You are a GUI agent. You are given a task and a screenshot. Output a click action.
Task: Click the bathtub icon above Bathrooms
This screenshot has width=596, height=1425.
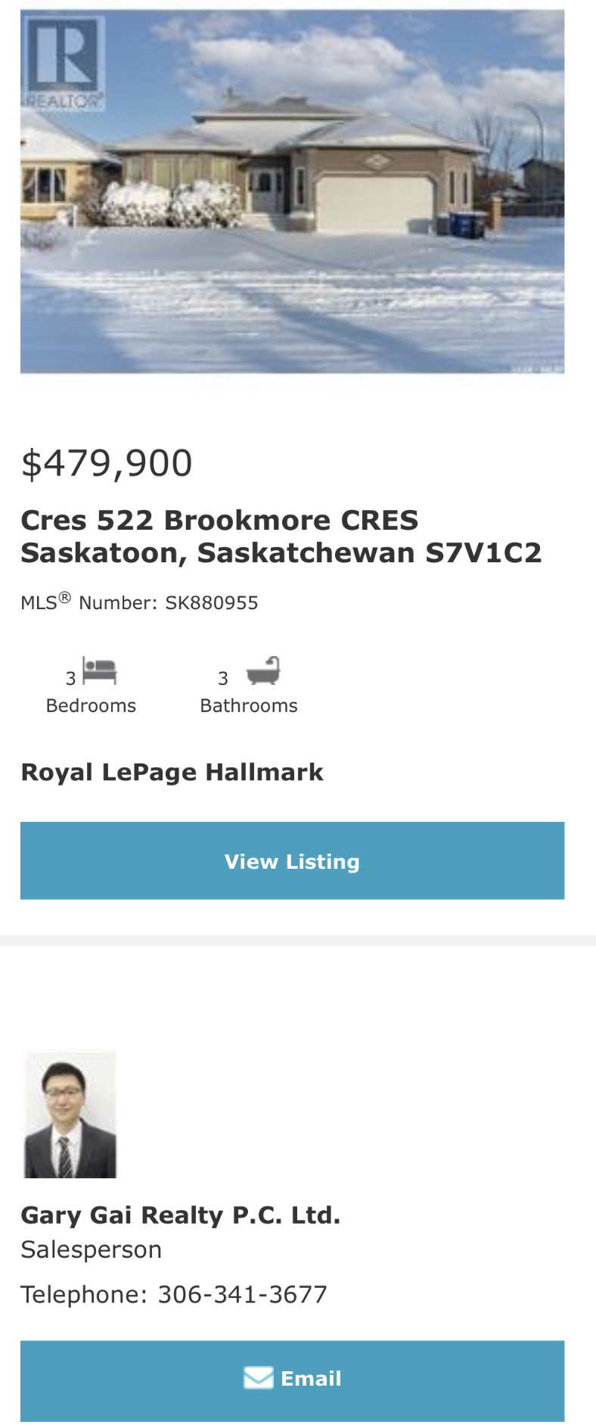263,670
